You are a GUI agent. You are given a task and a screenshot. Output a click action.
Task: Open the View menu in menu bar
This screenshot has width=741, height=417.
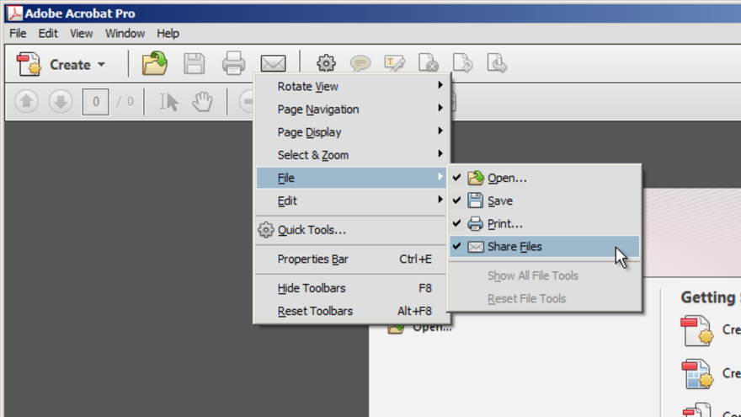pyautogui.click(x=82, y=34)
